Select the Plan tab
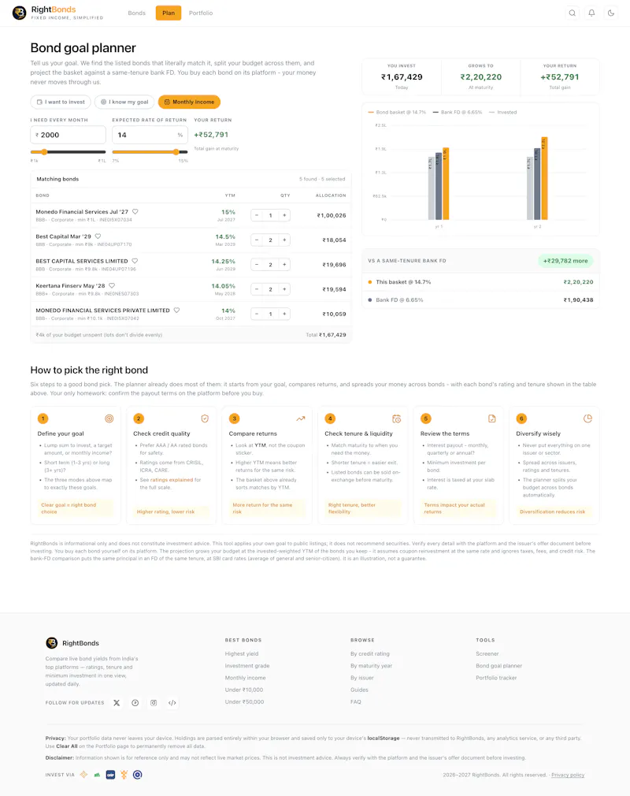 (x=169, y=13)
